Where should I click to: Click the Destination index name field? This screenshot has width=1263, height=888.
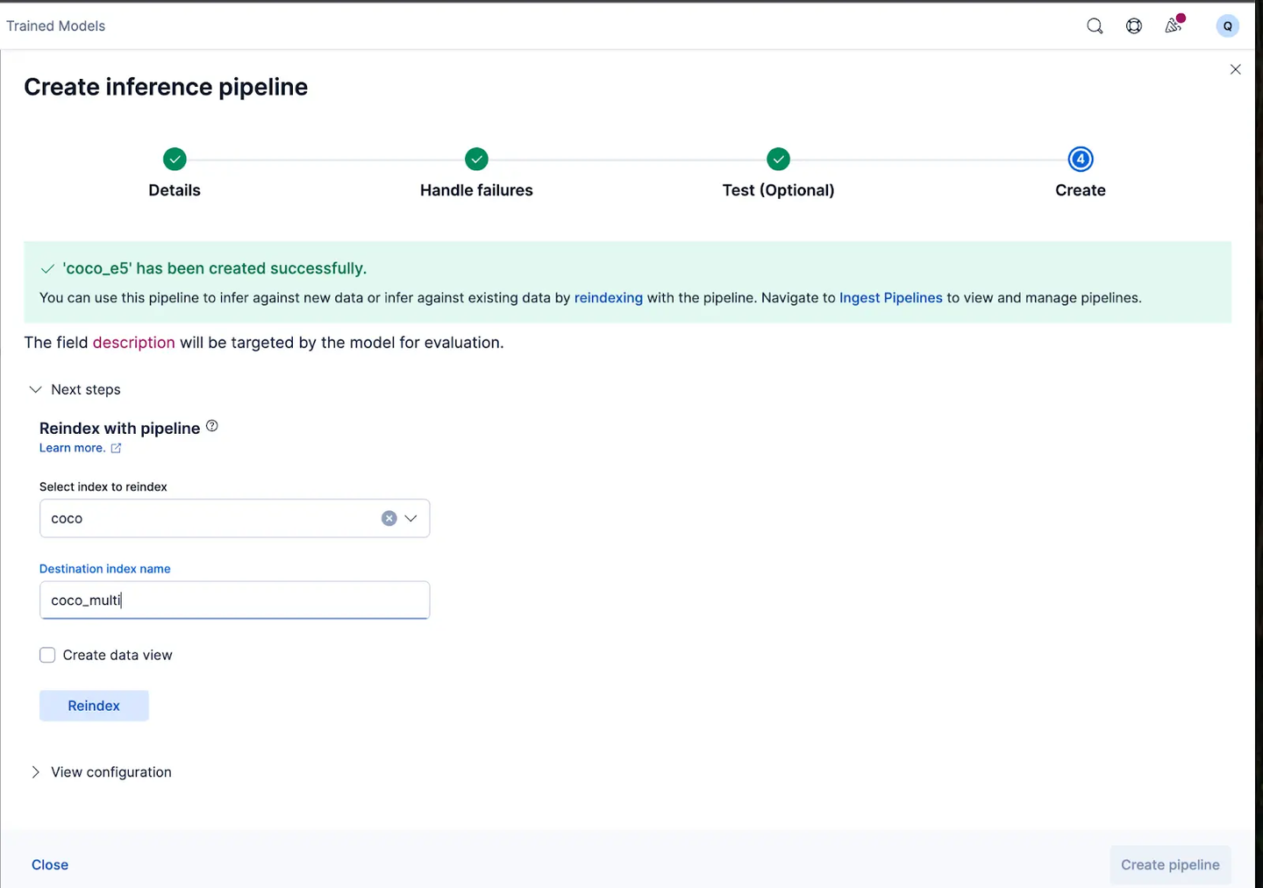tap(234, 600)
